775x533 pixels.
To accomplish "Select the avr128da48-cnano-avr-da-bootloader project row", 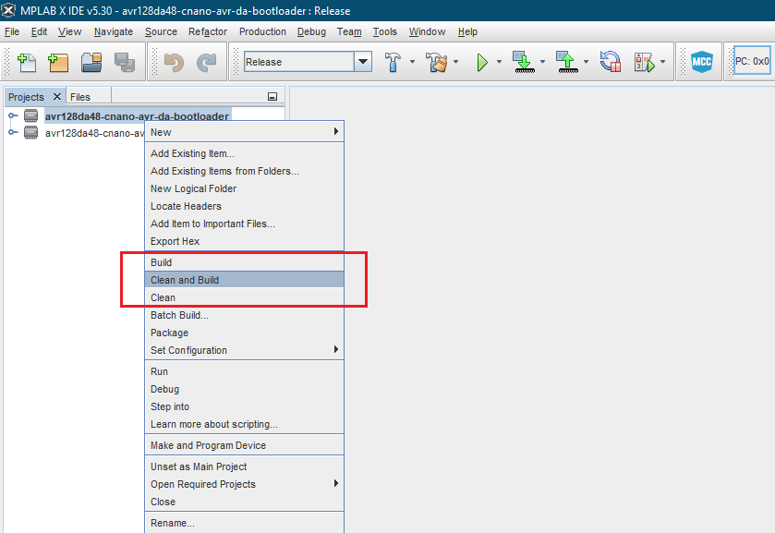I will [x=137, y=116].
